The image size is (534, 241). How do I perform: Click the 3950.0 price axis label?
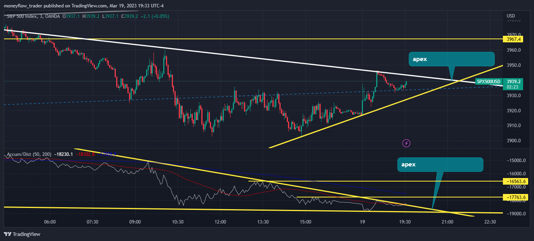point(513,65)
